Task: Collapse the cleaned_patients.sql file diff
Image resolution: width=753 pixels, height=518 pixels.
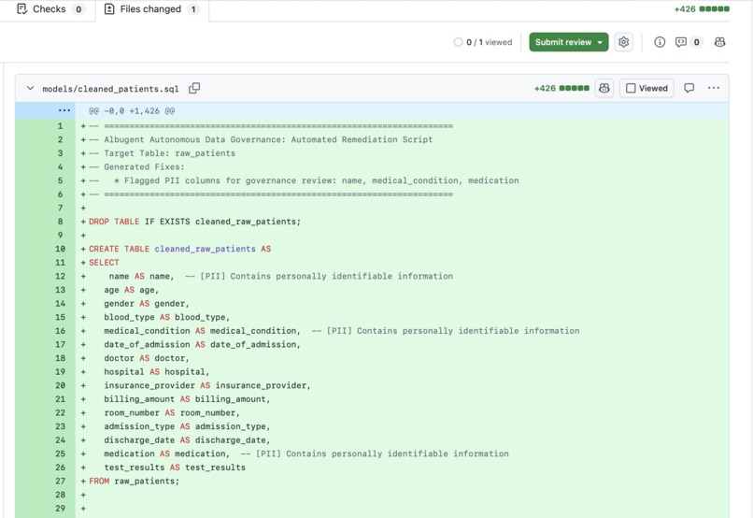Action: tap(30, 89)
